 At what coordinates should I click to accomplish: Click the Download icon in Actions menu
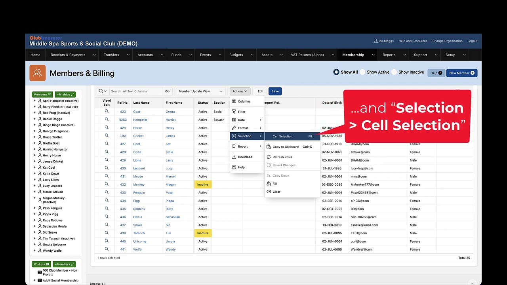[234, 157]
